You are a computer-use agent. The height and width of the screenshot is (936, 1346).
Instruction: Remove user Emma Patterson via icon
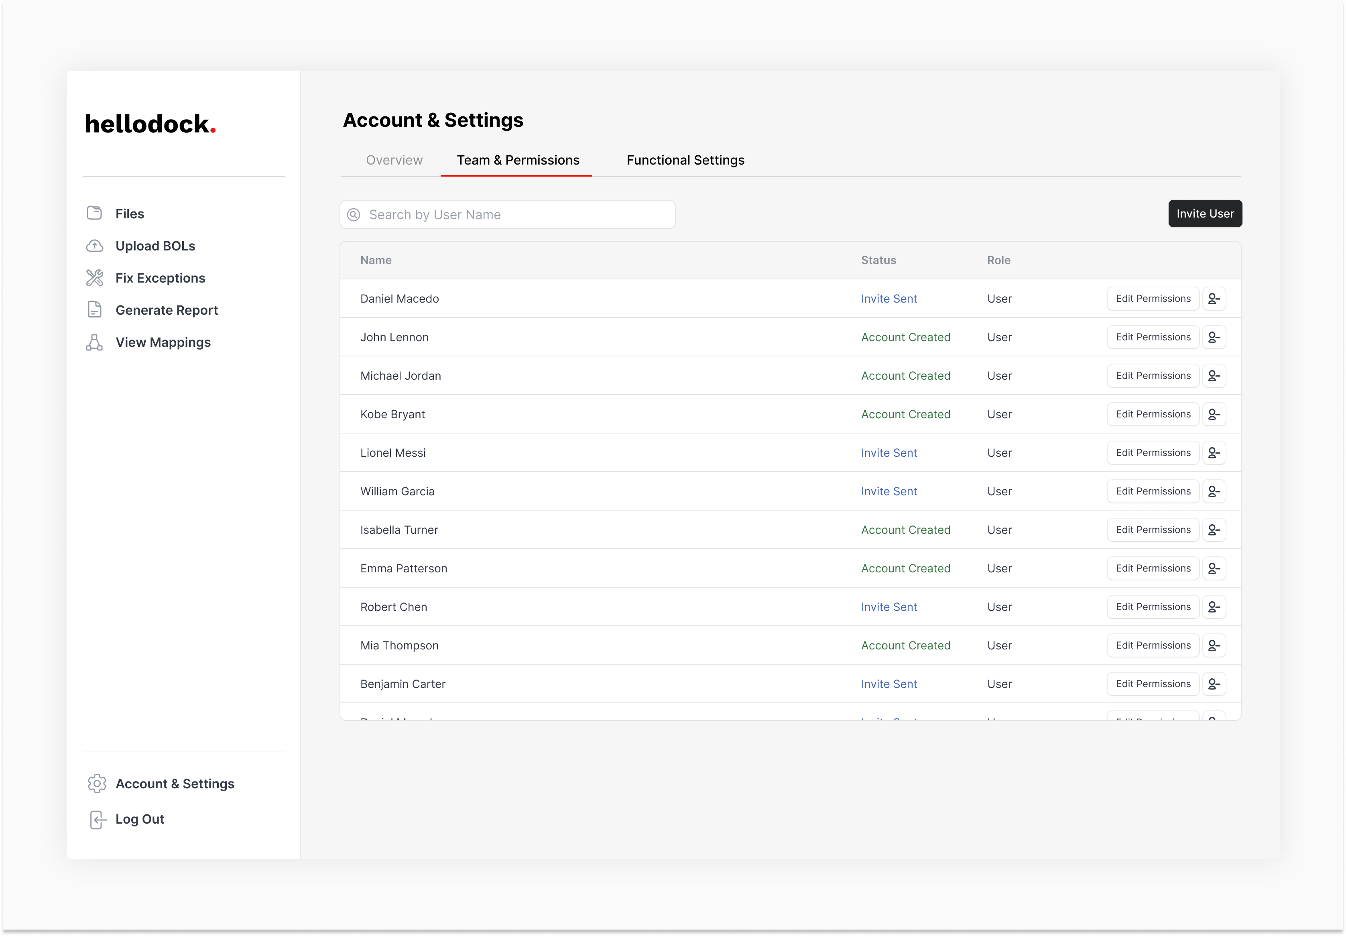click(1214, 568)
